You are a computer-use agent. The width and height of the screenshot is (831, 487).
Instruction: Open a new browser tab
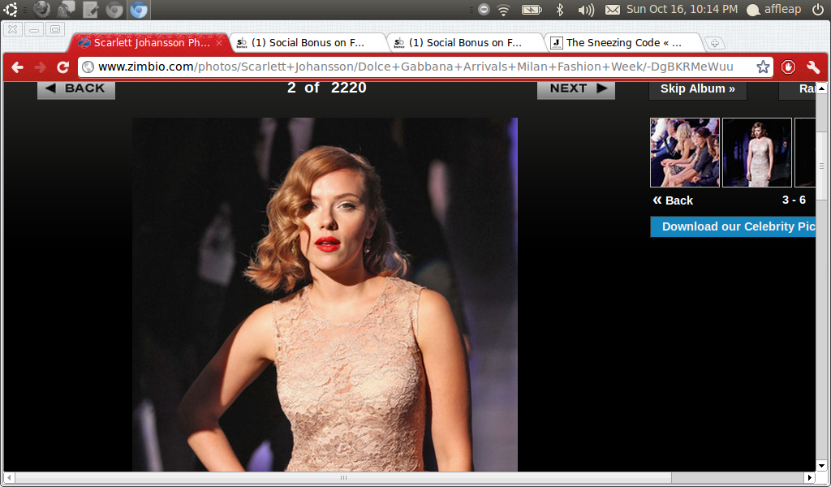tap(714, 44)
